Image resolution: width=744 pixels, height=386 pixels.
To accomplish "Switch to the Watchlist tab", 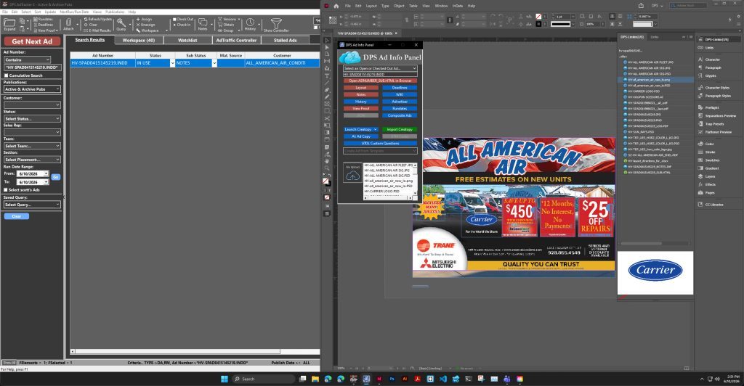I will pyautogui.click(x=187, y=40).
